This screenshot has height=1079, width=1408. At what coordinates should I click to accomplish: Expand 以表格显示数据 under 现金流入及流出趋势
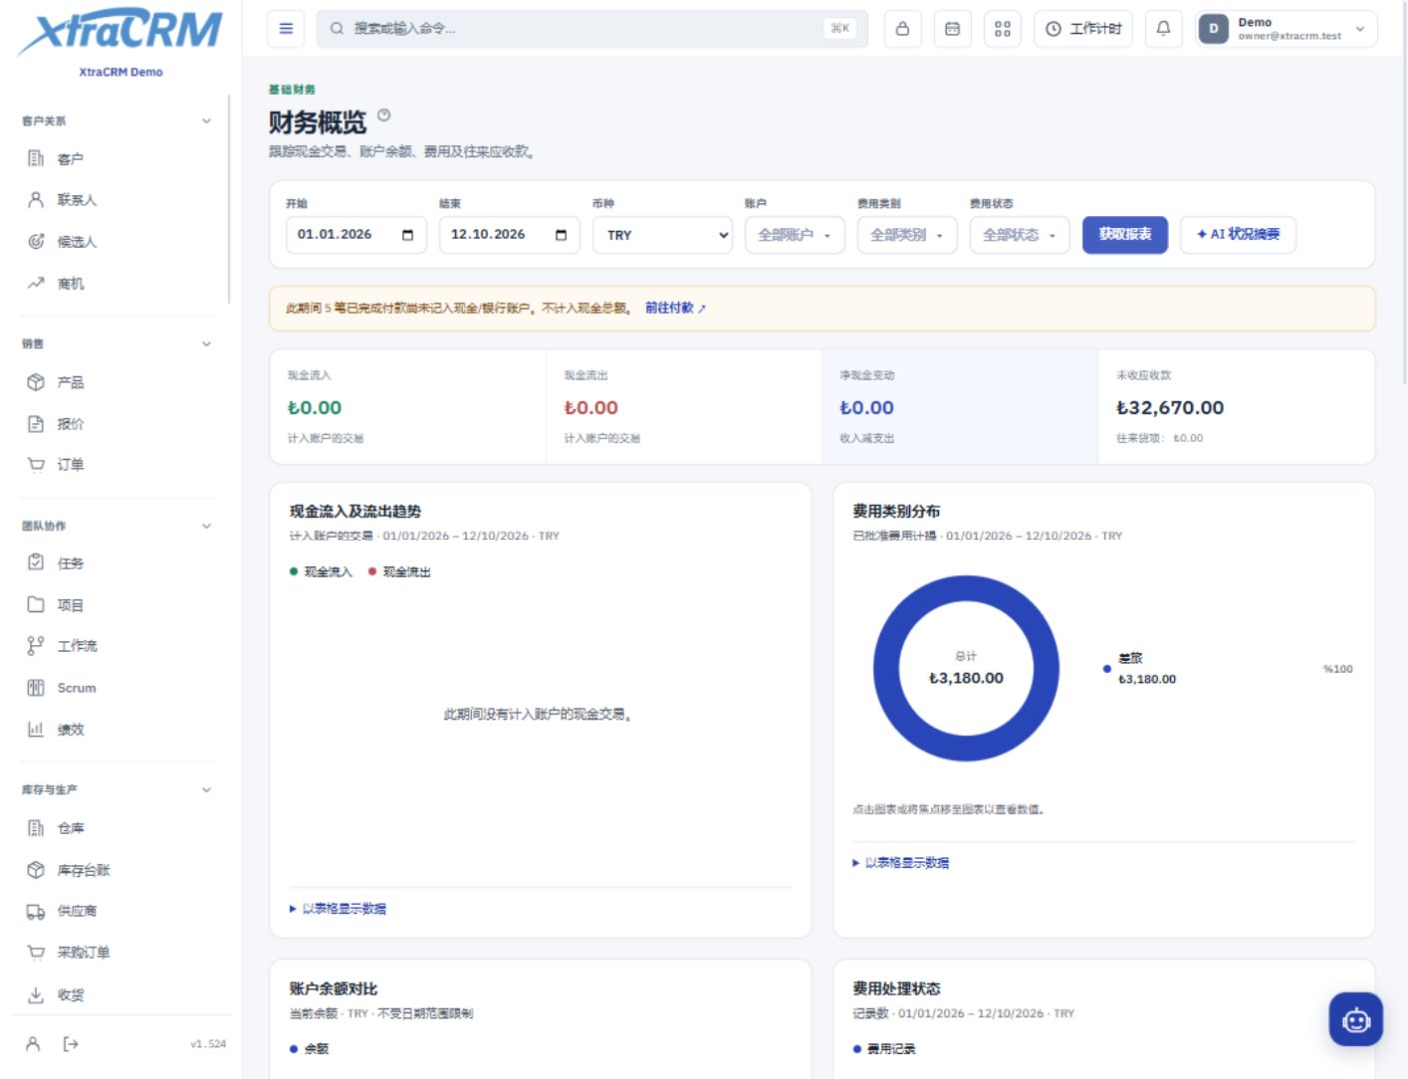point(338,909)
